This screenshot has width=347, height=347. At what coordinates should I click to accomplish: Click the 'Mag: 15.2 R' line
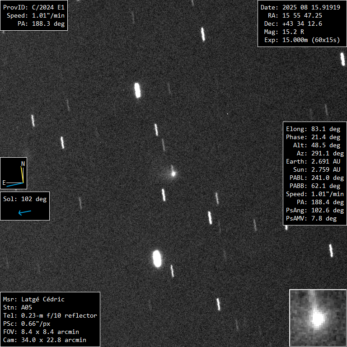284,32
